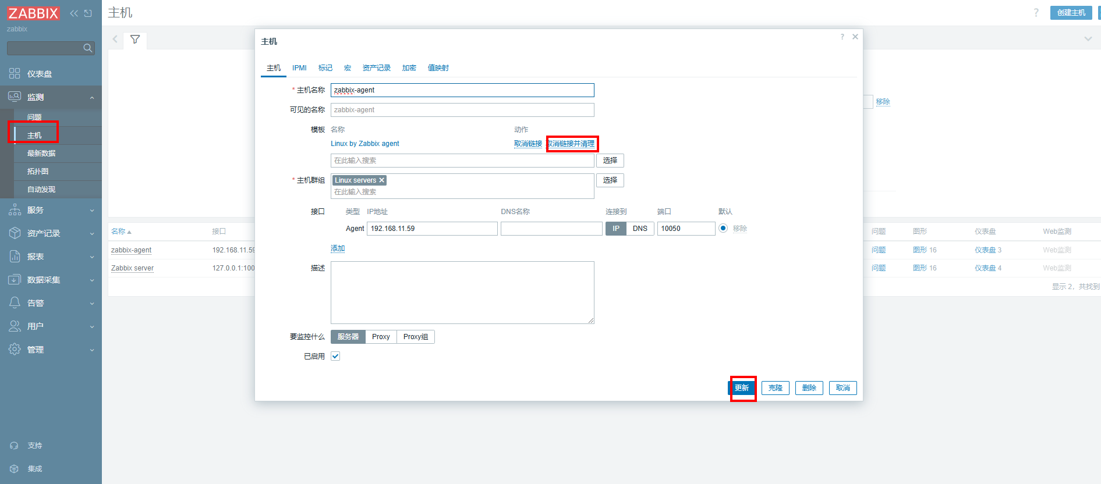Click the 端口 port field 10050
Viewport: 1101px width, 484px height.
(686, 229)
